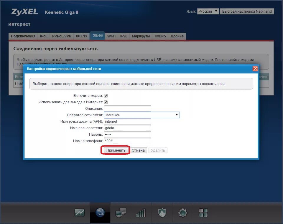The image size is (283, 224).
Task: Select the 3G/4G tab
Action: click(98, 36)
